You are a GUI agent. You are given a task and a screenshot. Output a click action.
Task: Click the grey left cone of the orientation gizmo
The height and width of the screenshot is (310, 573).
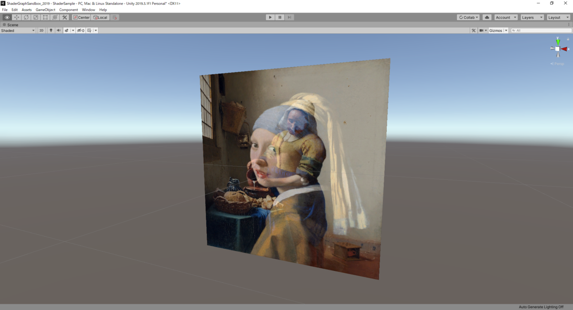552,49
